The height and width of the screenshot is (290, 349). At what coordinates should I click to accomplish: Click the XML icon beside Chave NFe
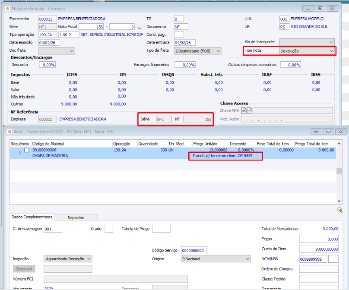[244, 110]
